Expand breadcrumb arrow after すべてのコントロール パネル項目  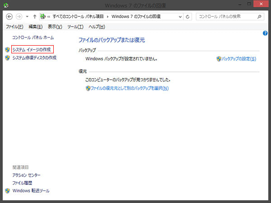tap(107, 17)
